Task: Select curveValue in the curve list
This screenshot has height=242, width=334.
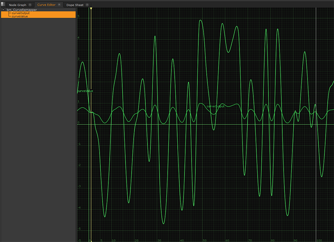Action: point(20,16)
